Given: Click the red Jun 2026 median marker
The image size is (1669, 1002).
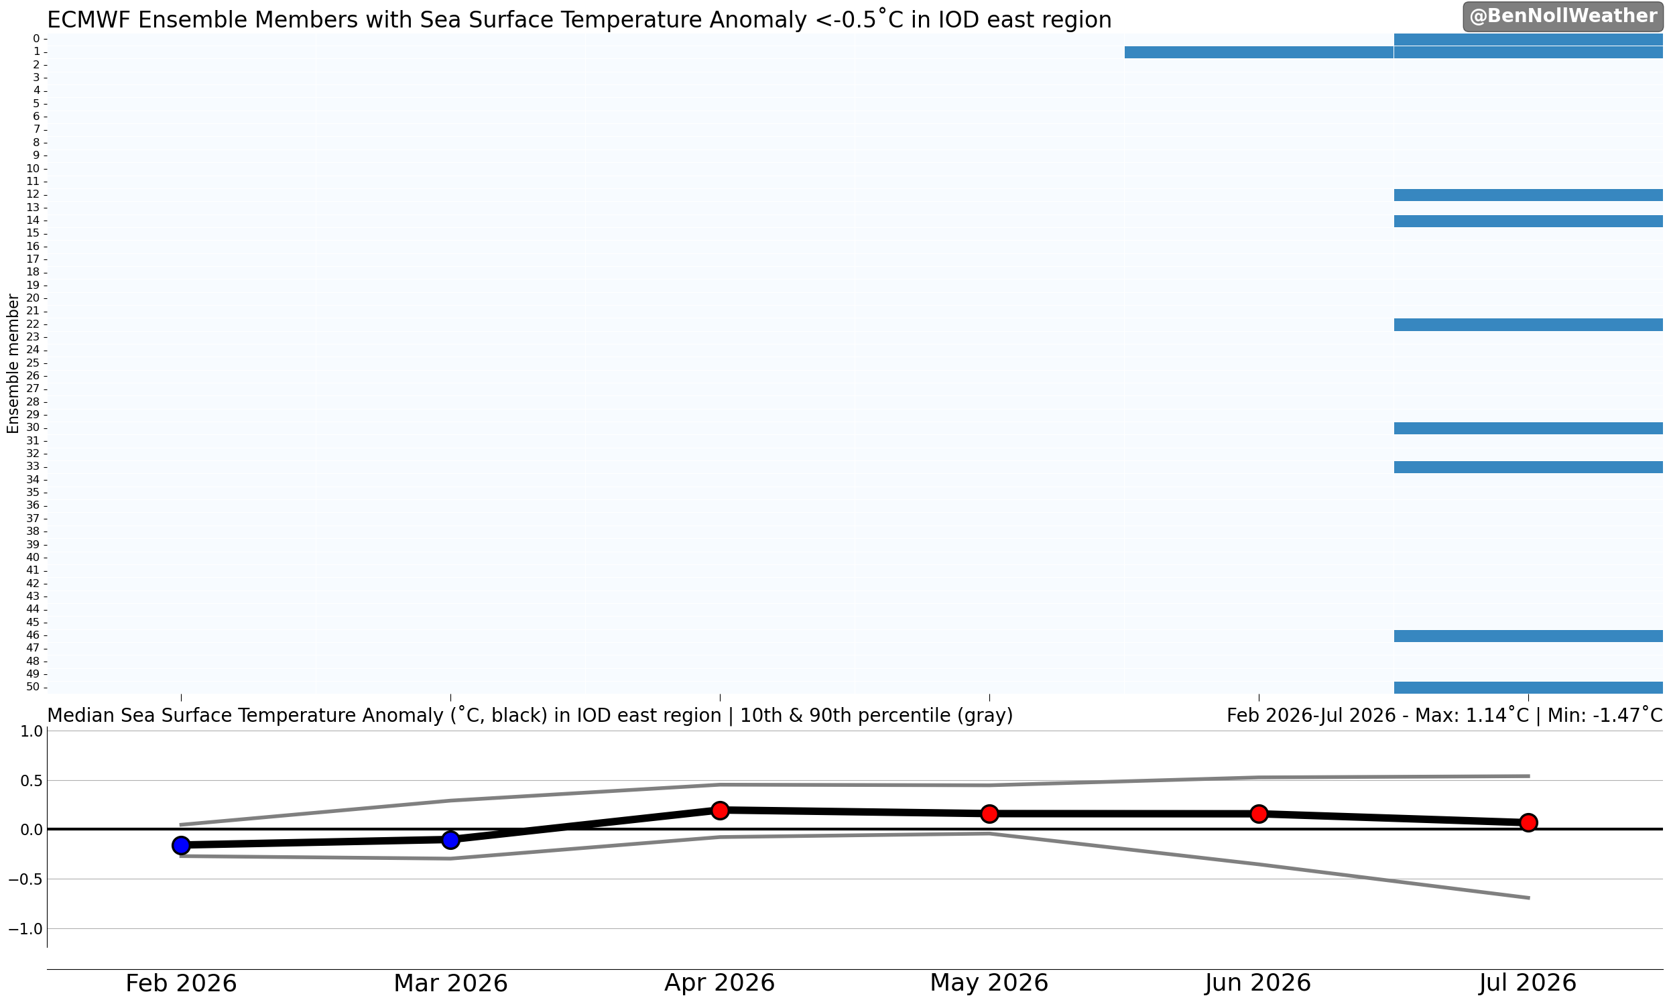Looking at the screenshot, I should 1259,814.
